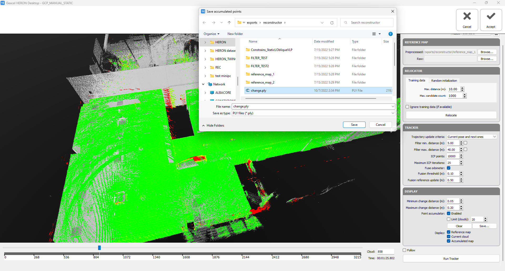The width and height of the screenshot is (505, 271).
Task: Refresh the reconstructor folder listing
Action: [332, 23]
